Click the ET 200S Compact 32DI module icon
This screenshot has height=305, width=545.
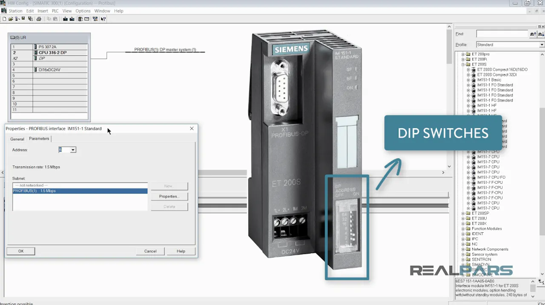tap(473, 75)
